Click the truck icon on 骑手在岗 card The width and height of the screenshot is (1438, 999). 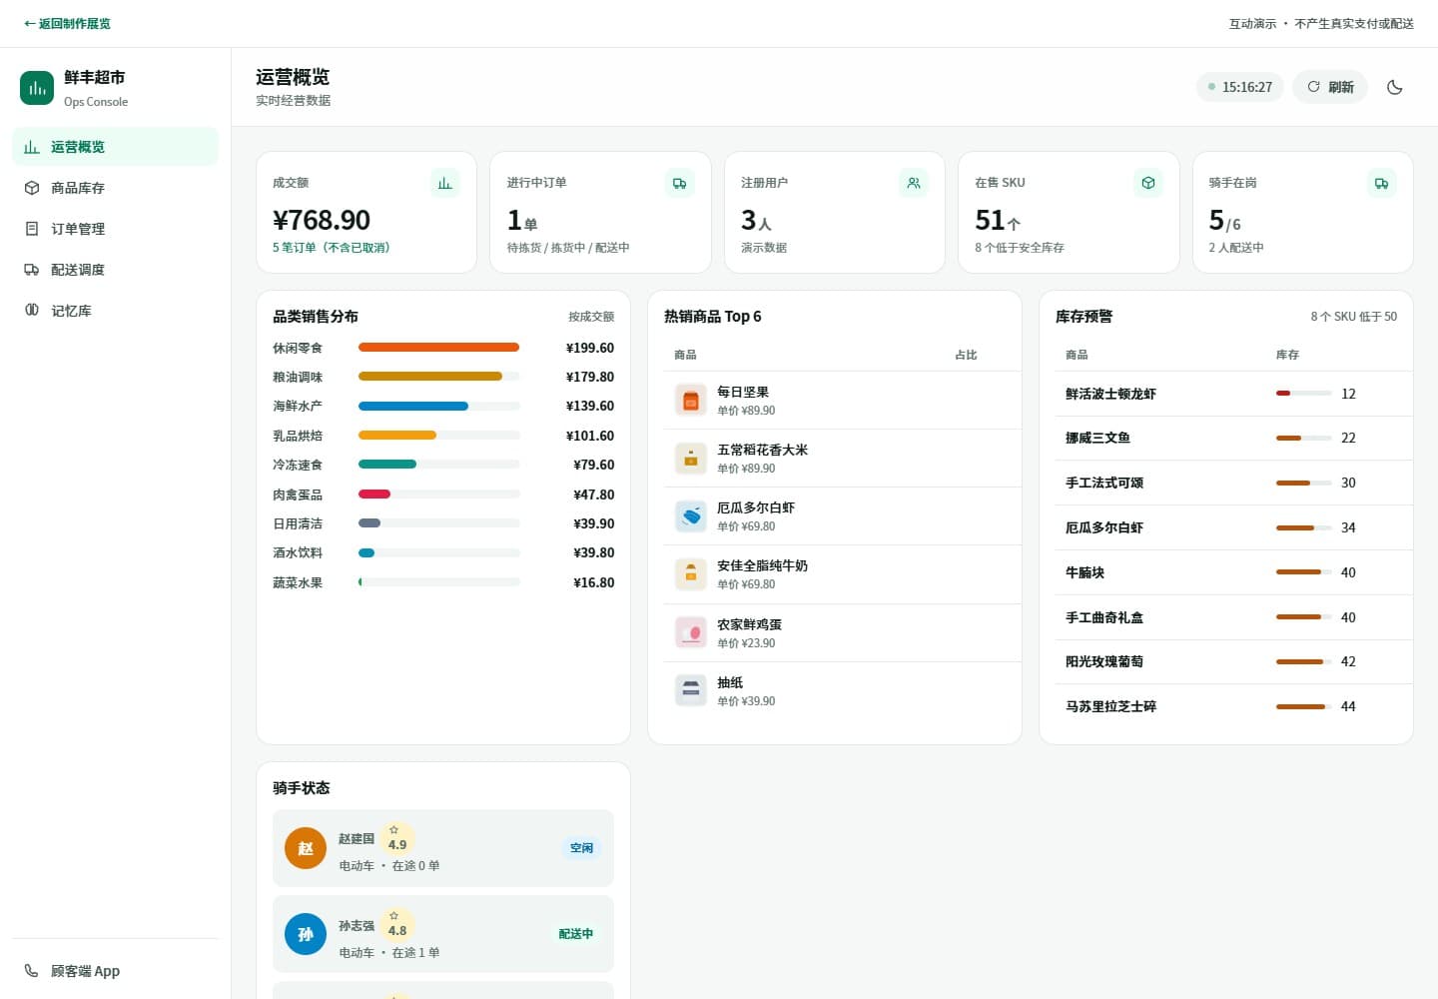[x=1382, y=183]
